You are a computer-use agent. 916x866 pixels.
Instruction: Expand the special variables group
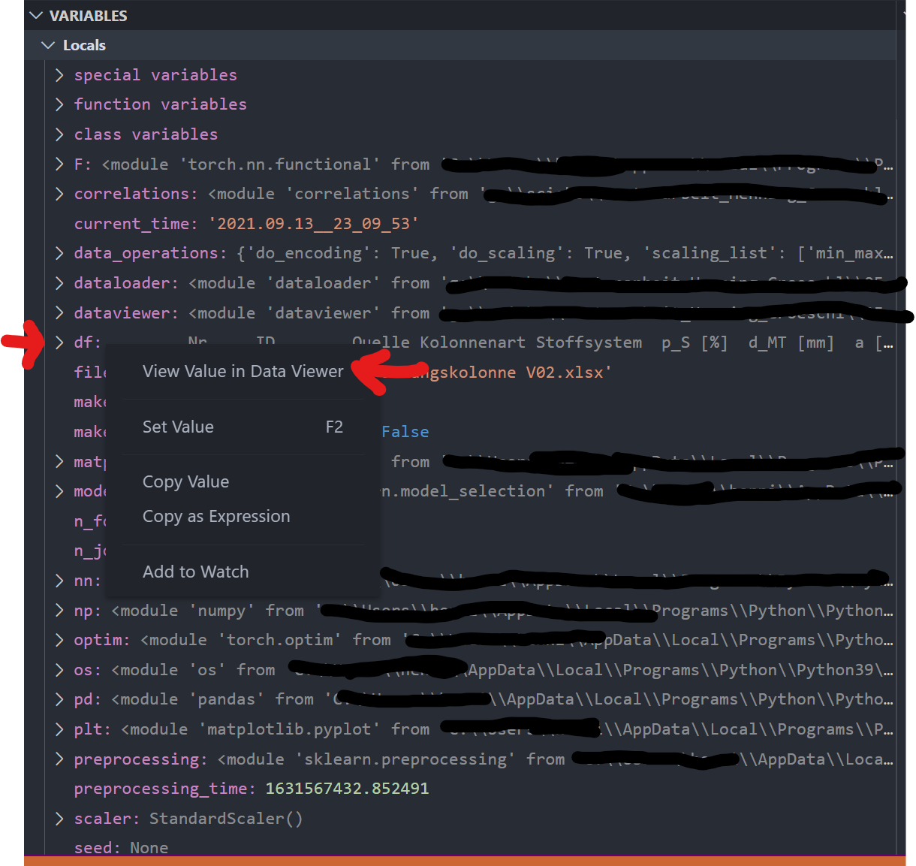[x=59, y=74]
